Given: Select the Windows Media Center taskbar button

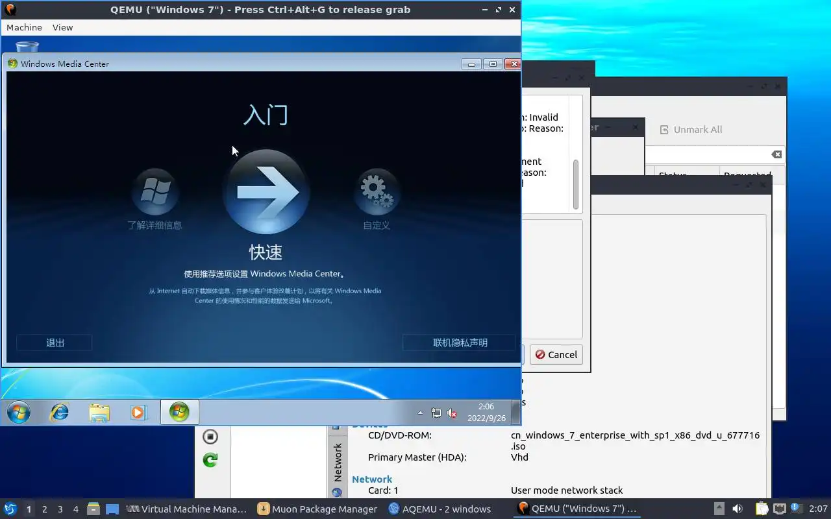Looking at the screenshot, I should 179,412.
